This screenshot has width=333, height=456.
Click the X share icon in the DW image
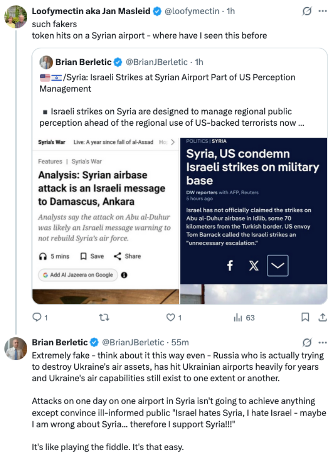[x=254, y=265]
